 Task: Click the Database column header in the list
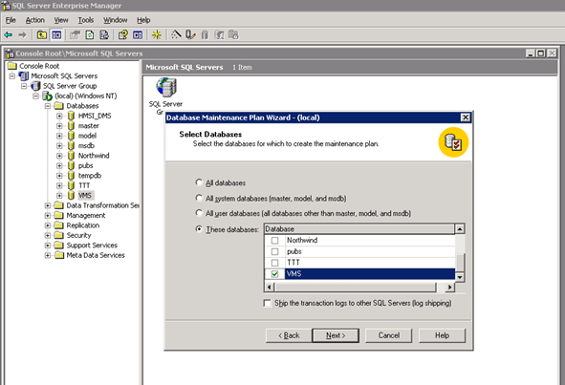click(359, 229)
